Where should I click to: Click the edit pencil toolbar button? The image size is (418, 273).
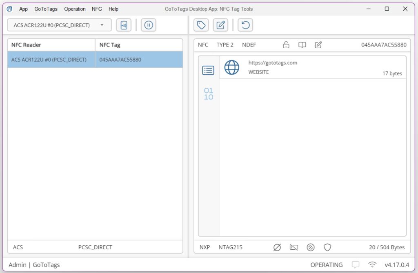[220, 25]
